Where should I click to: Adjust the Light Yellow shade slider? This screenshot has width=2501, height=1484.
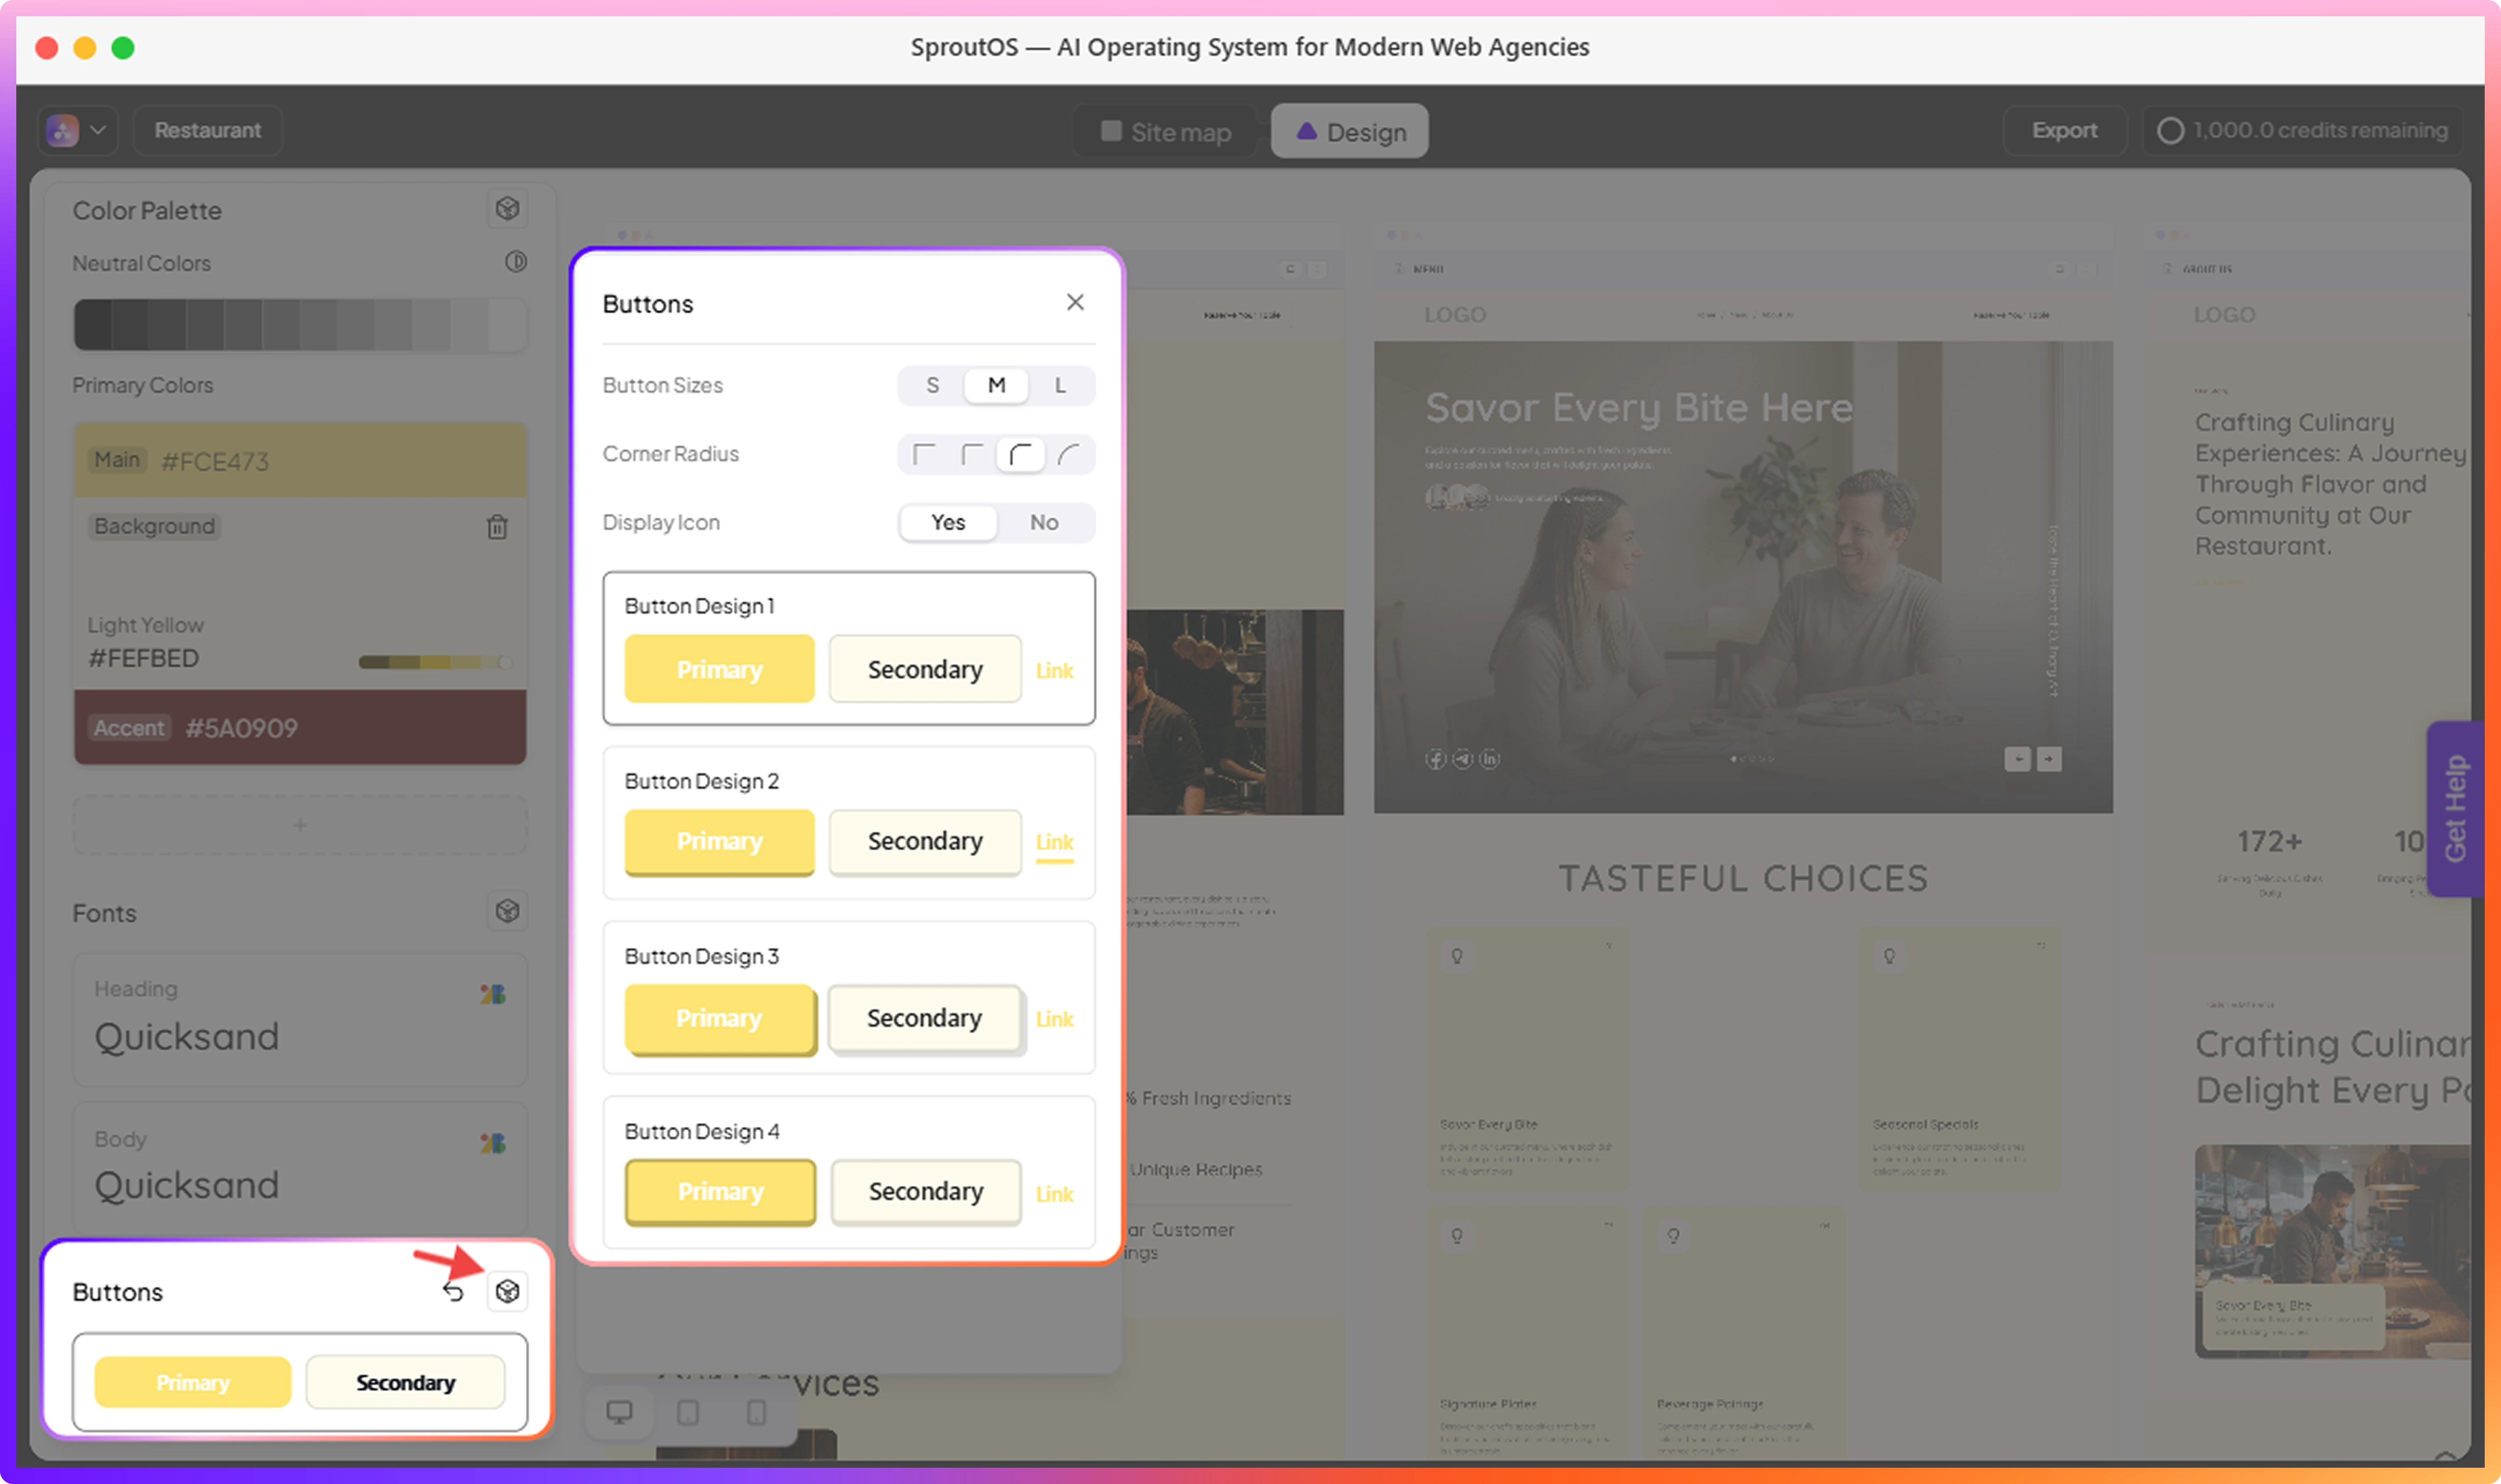click(x=436, y=662)
